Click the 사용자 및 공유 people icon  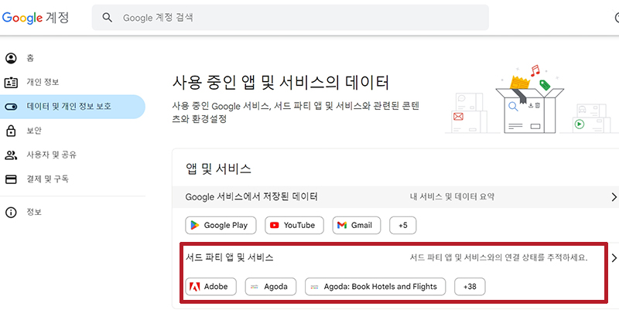tap(11, 155)
